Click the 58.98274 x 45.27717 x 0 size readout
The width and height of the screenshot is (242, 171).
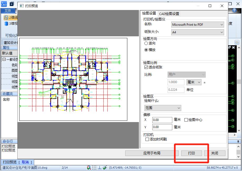pyautogui.click(x=222, y=168)
